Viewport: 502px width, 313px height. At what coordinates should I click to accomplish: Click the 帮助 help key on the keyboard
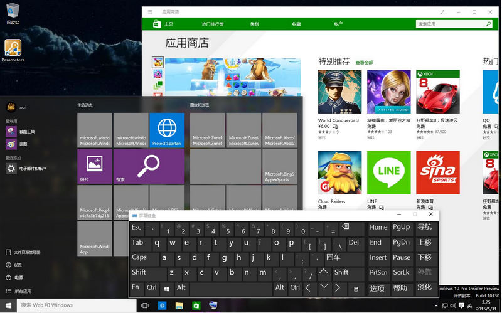point(402,289)
